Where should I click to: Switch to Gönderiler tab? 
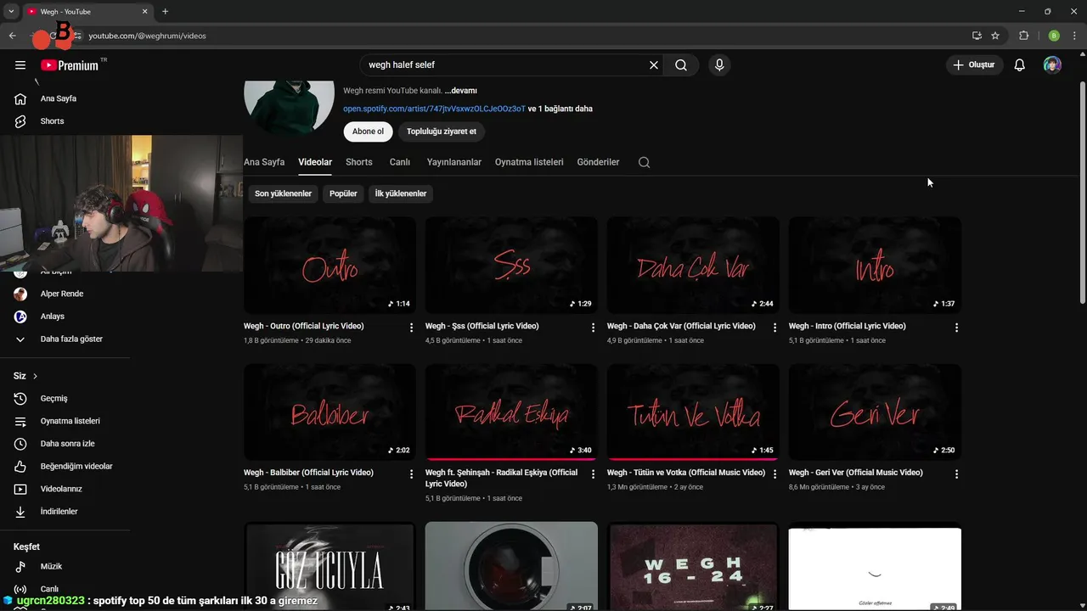click(598, 162)
